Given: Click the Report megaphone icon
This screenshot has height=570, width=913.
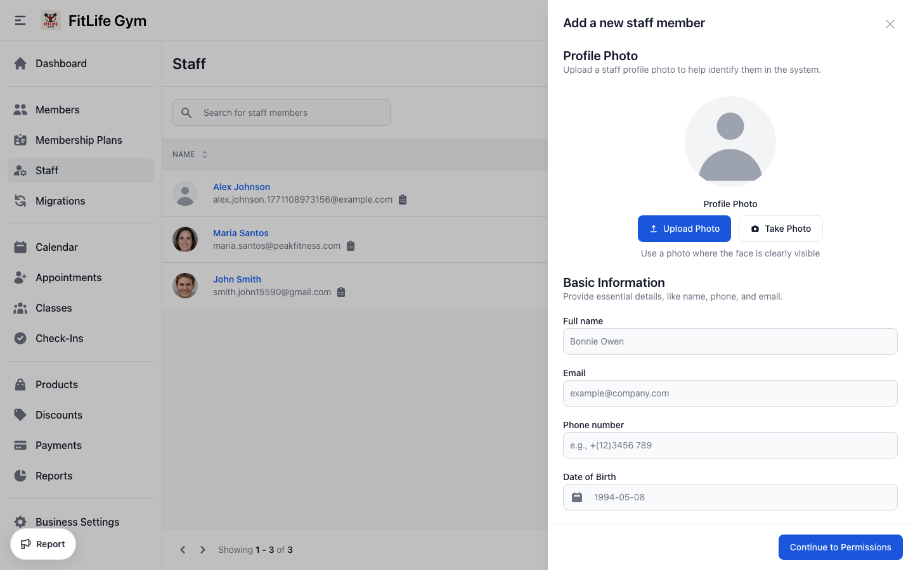Looking at the screenshot, I should (26, 544).
